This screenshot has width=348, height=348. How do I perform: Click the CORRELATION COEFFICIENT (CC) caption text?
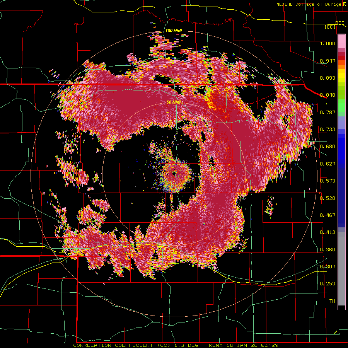[x=123, y=345]
